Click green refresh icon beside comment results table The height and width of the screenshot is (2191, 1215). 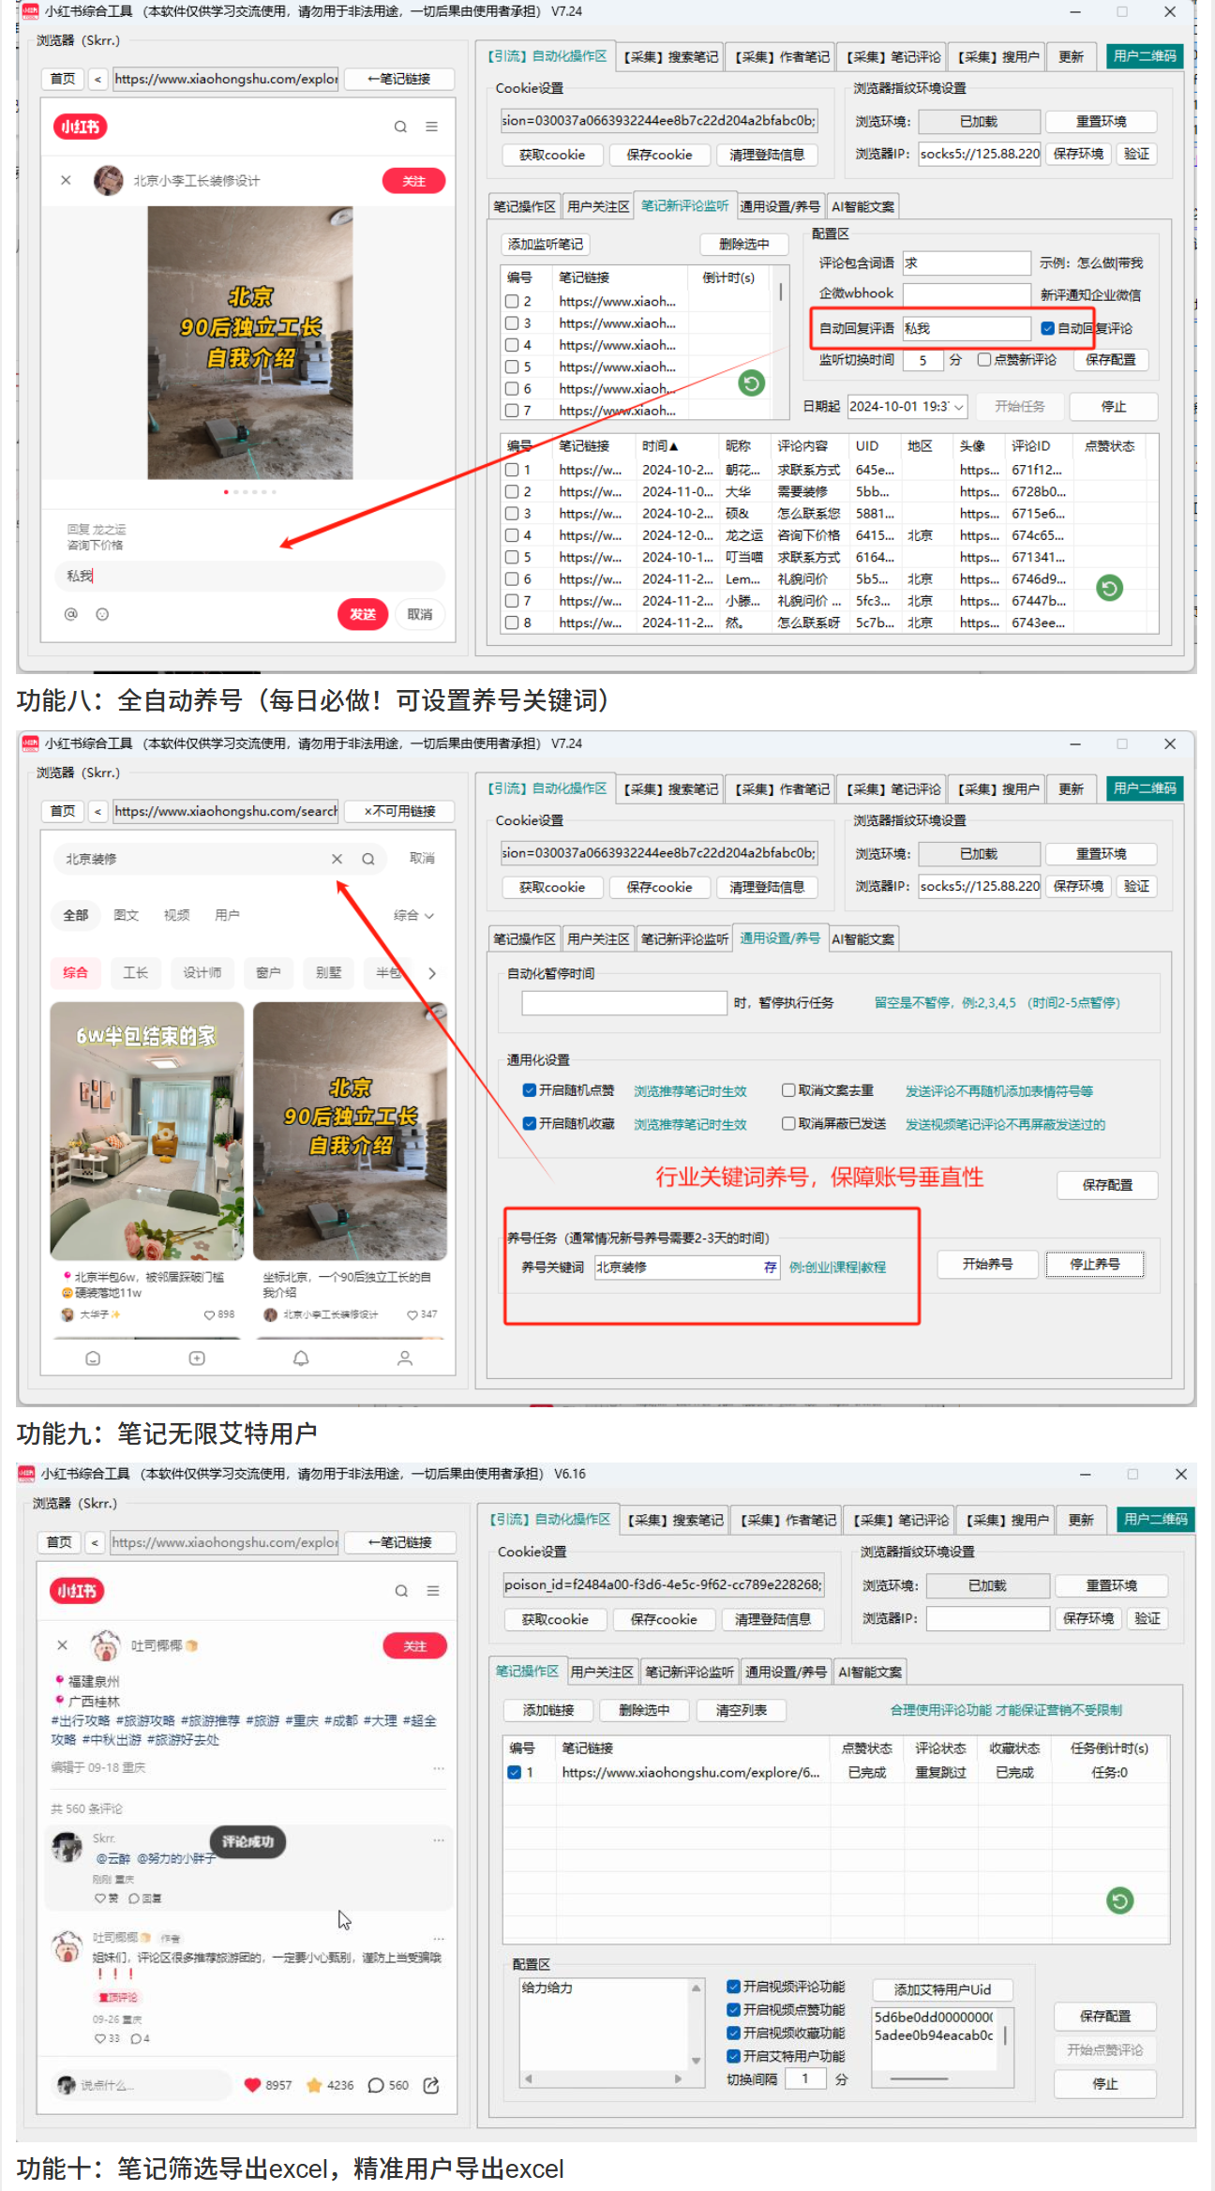[1109, 588]
